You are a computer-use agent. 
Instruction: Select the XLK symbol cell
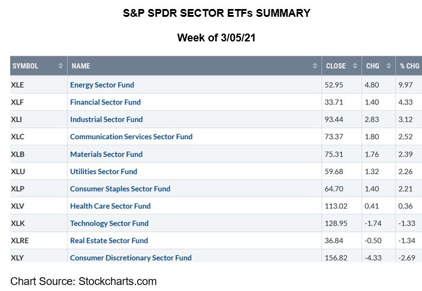(x=17, y=223)
